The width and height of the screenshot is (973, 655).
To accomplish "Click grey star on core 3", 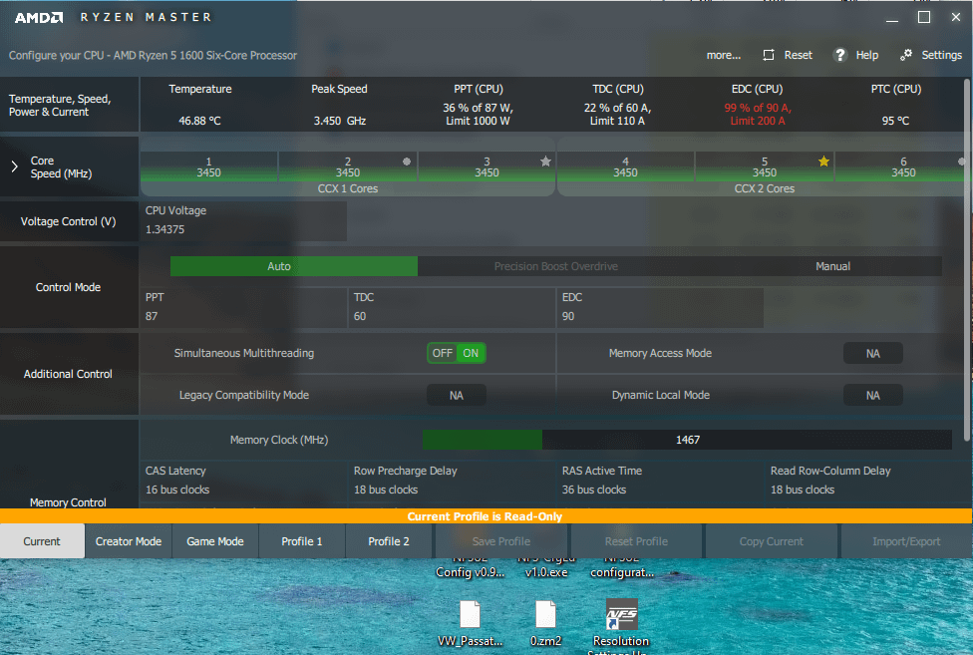I will pos(545,162).
